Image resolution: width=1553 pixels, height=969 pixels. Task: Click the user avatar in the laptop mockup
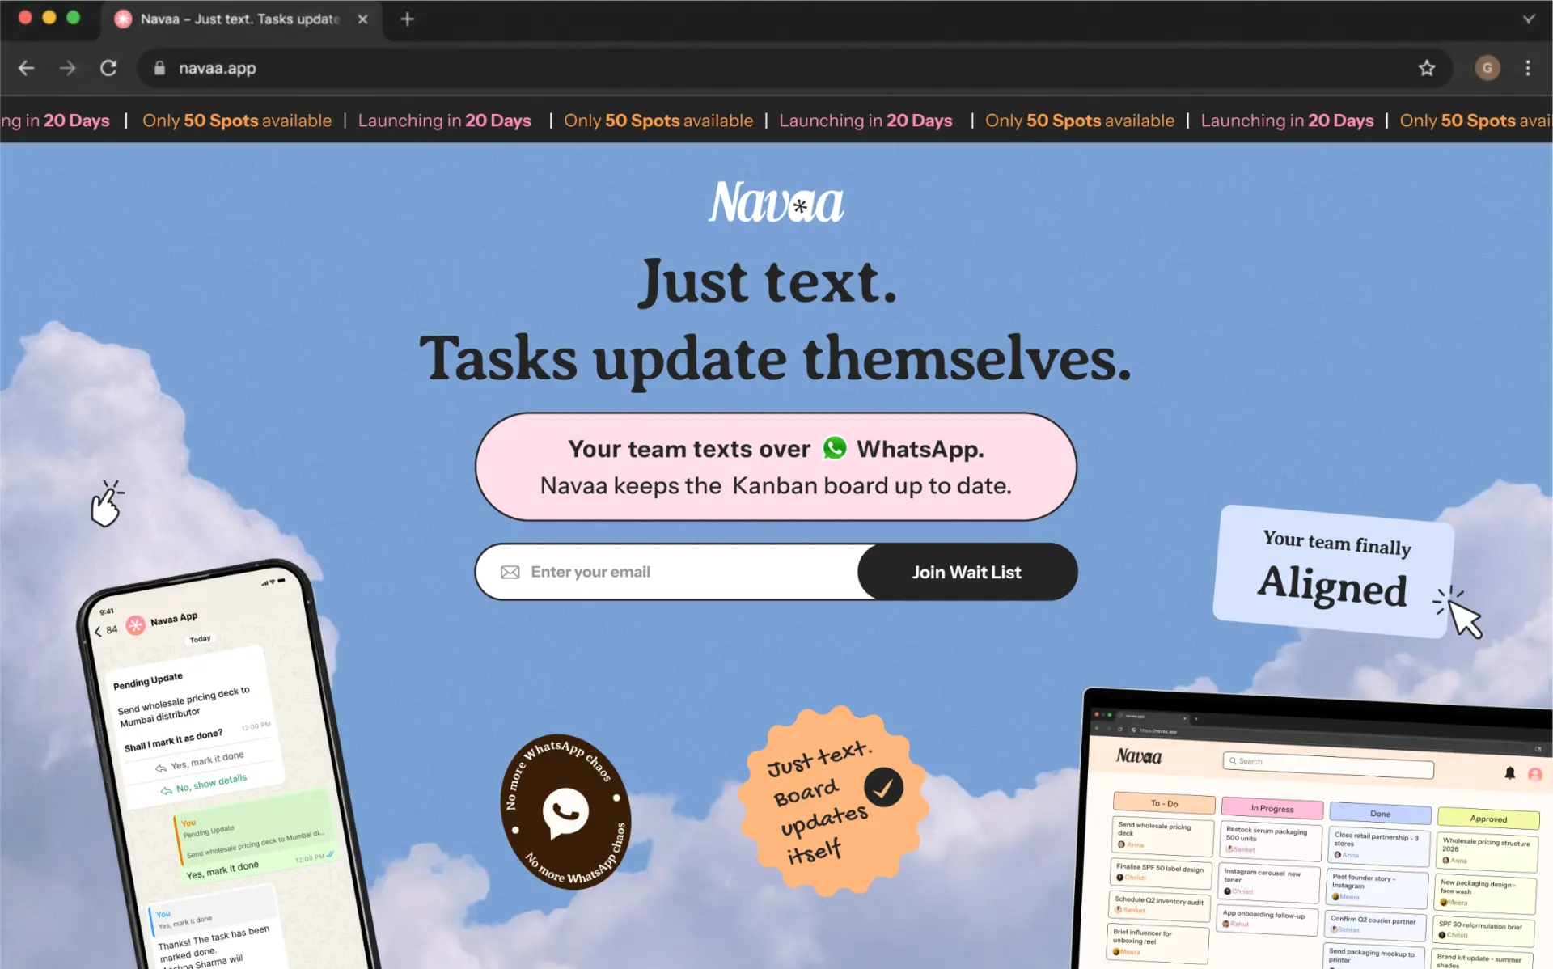(1534, 774)
